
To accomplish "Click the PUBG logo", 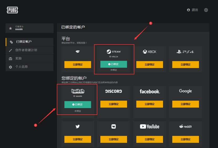I will click(12, 10).
